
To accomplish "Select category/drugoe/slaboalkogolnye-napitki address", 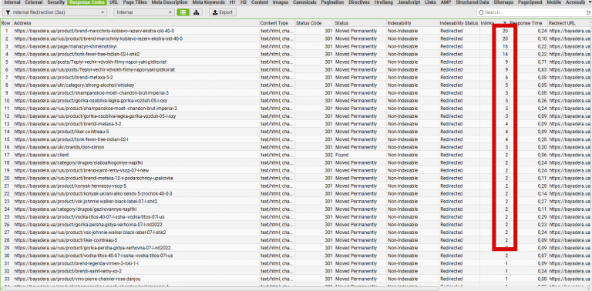I will click(78, 162).
